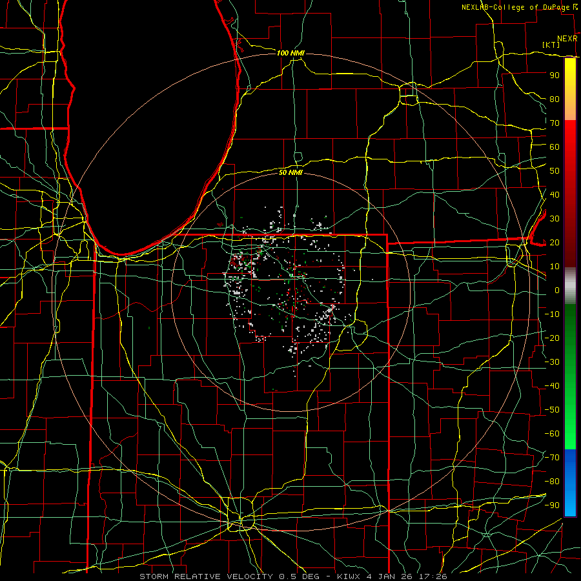The image size is (581, 581).
Task: Select the -40 scale value
Action: (552, 386)
